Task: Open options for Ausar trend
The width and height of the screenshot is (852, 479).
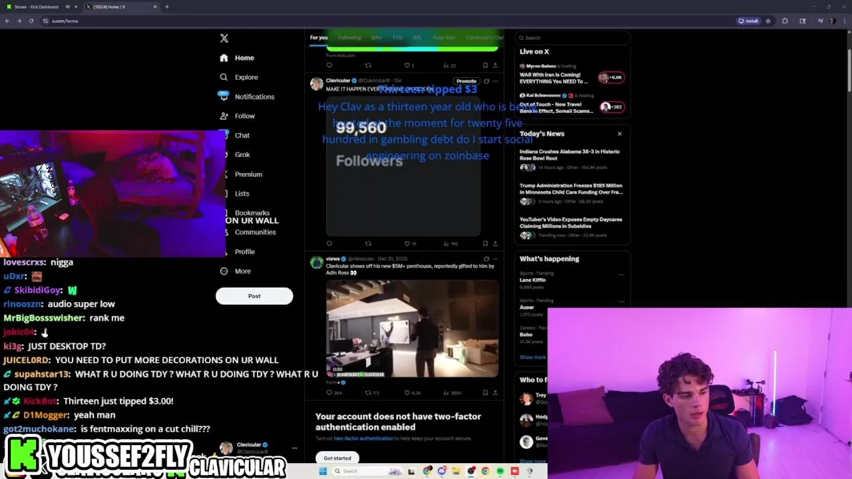Action: click(622, 301)
